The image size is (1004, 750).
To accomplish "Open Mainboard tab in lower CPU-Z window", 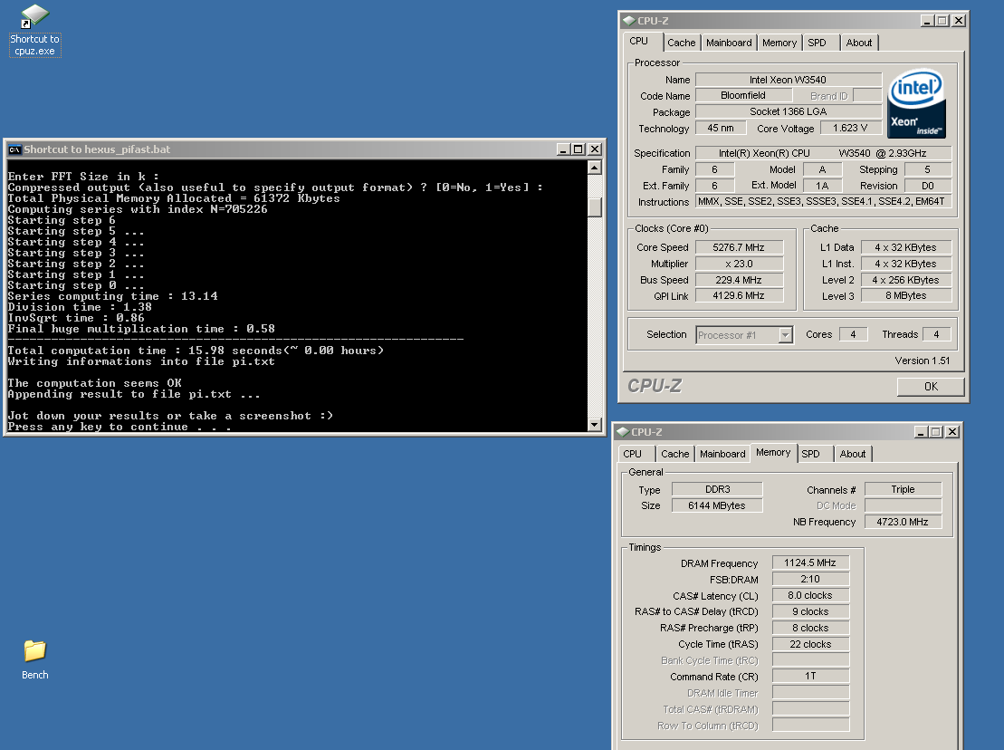I will pyautogui.click(x=722, y=454).
